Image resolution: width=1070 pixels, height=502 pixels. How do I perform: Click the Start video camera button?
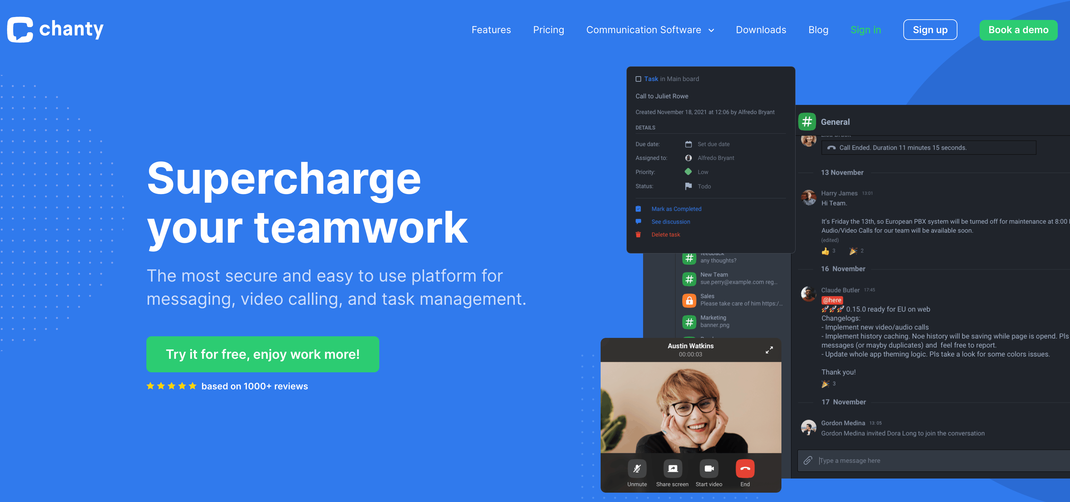(x=709, y=469)
